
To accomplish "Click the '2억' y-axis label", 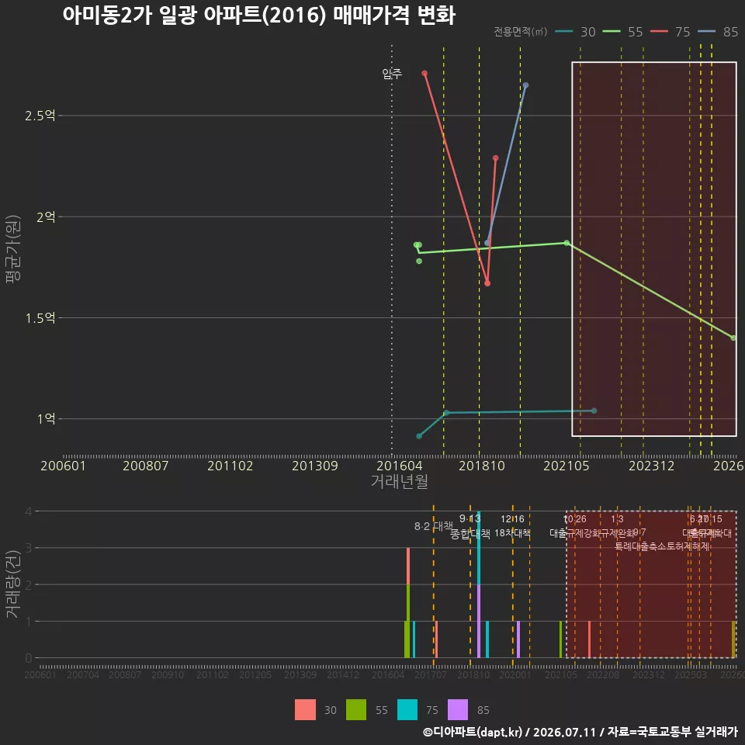I will click(46, 217).
